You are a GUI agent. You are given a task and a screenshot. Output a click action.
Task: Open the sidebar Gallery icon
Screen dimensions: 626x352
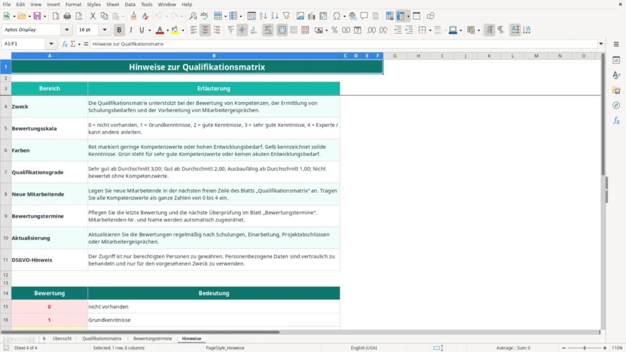(616, 90)
